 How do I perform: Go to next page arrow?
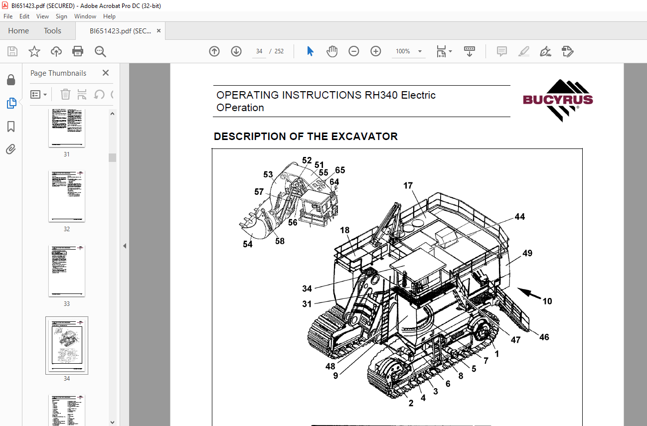pyautogui.click(x=236, y=51)
